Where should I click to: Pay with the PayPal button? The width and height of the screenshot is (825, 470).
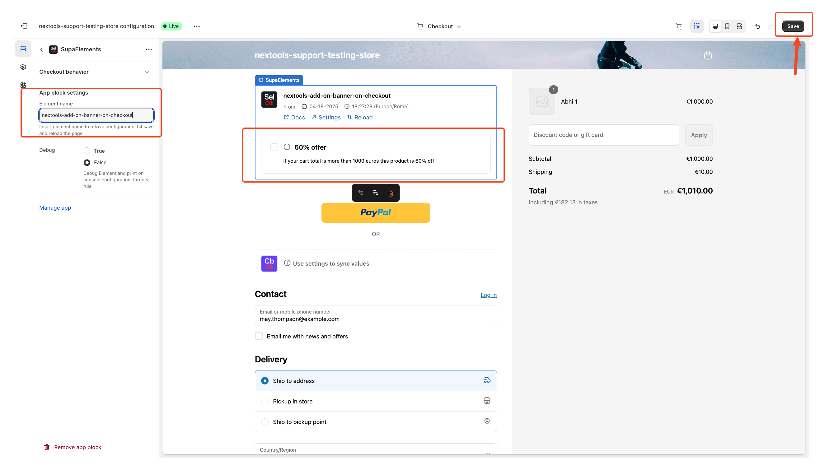(x=376, y=212)
